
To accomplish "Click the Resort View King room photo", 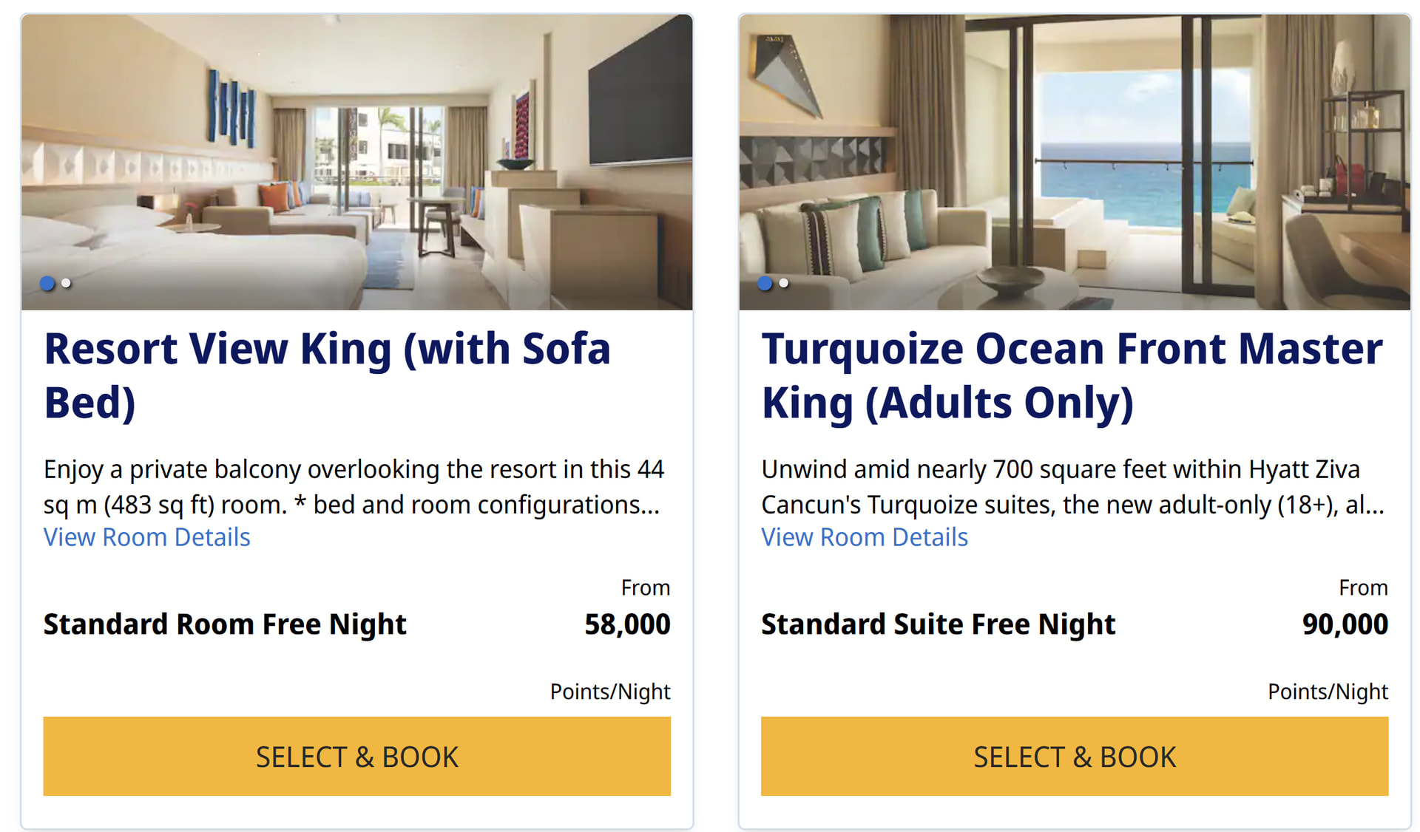I will pos(356,161).
